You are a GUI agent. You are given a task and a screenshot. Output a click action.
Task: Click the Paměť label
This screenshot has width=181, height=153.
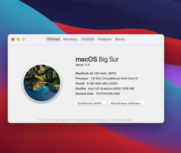pos(80,83)
